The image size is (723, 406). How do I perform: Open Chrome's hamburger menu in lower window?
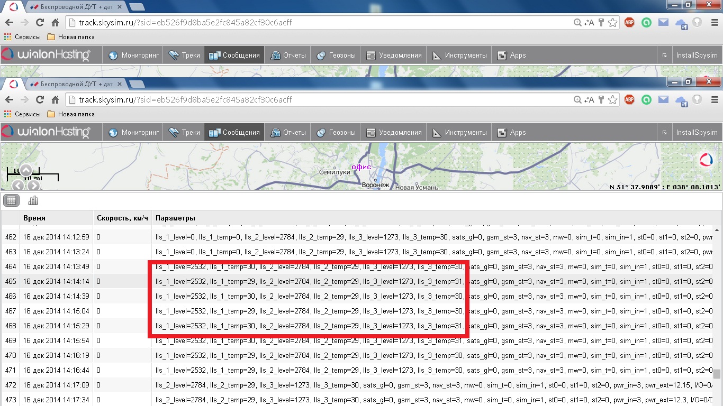point(713,99)
